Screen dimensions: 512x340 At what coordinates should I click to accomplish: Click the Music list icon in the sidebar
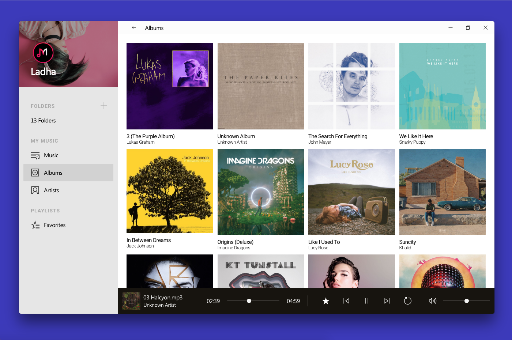[x=35, y=155]
